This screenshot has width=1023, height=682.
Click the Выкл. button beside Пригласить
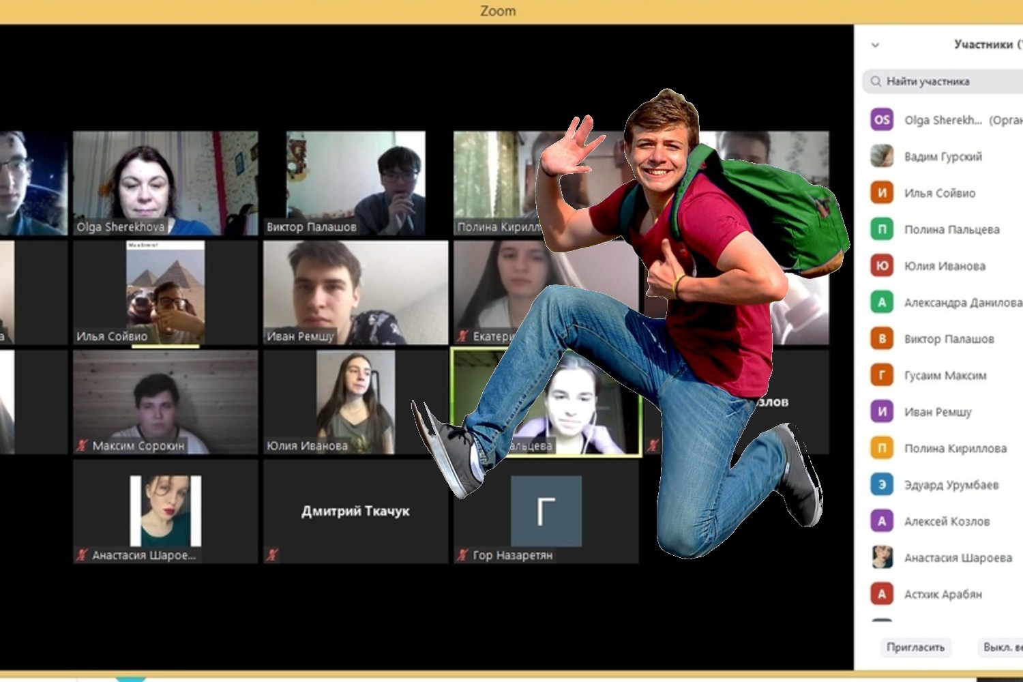click(1000, 647)
